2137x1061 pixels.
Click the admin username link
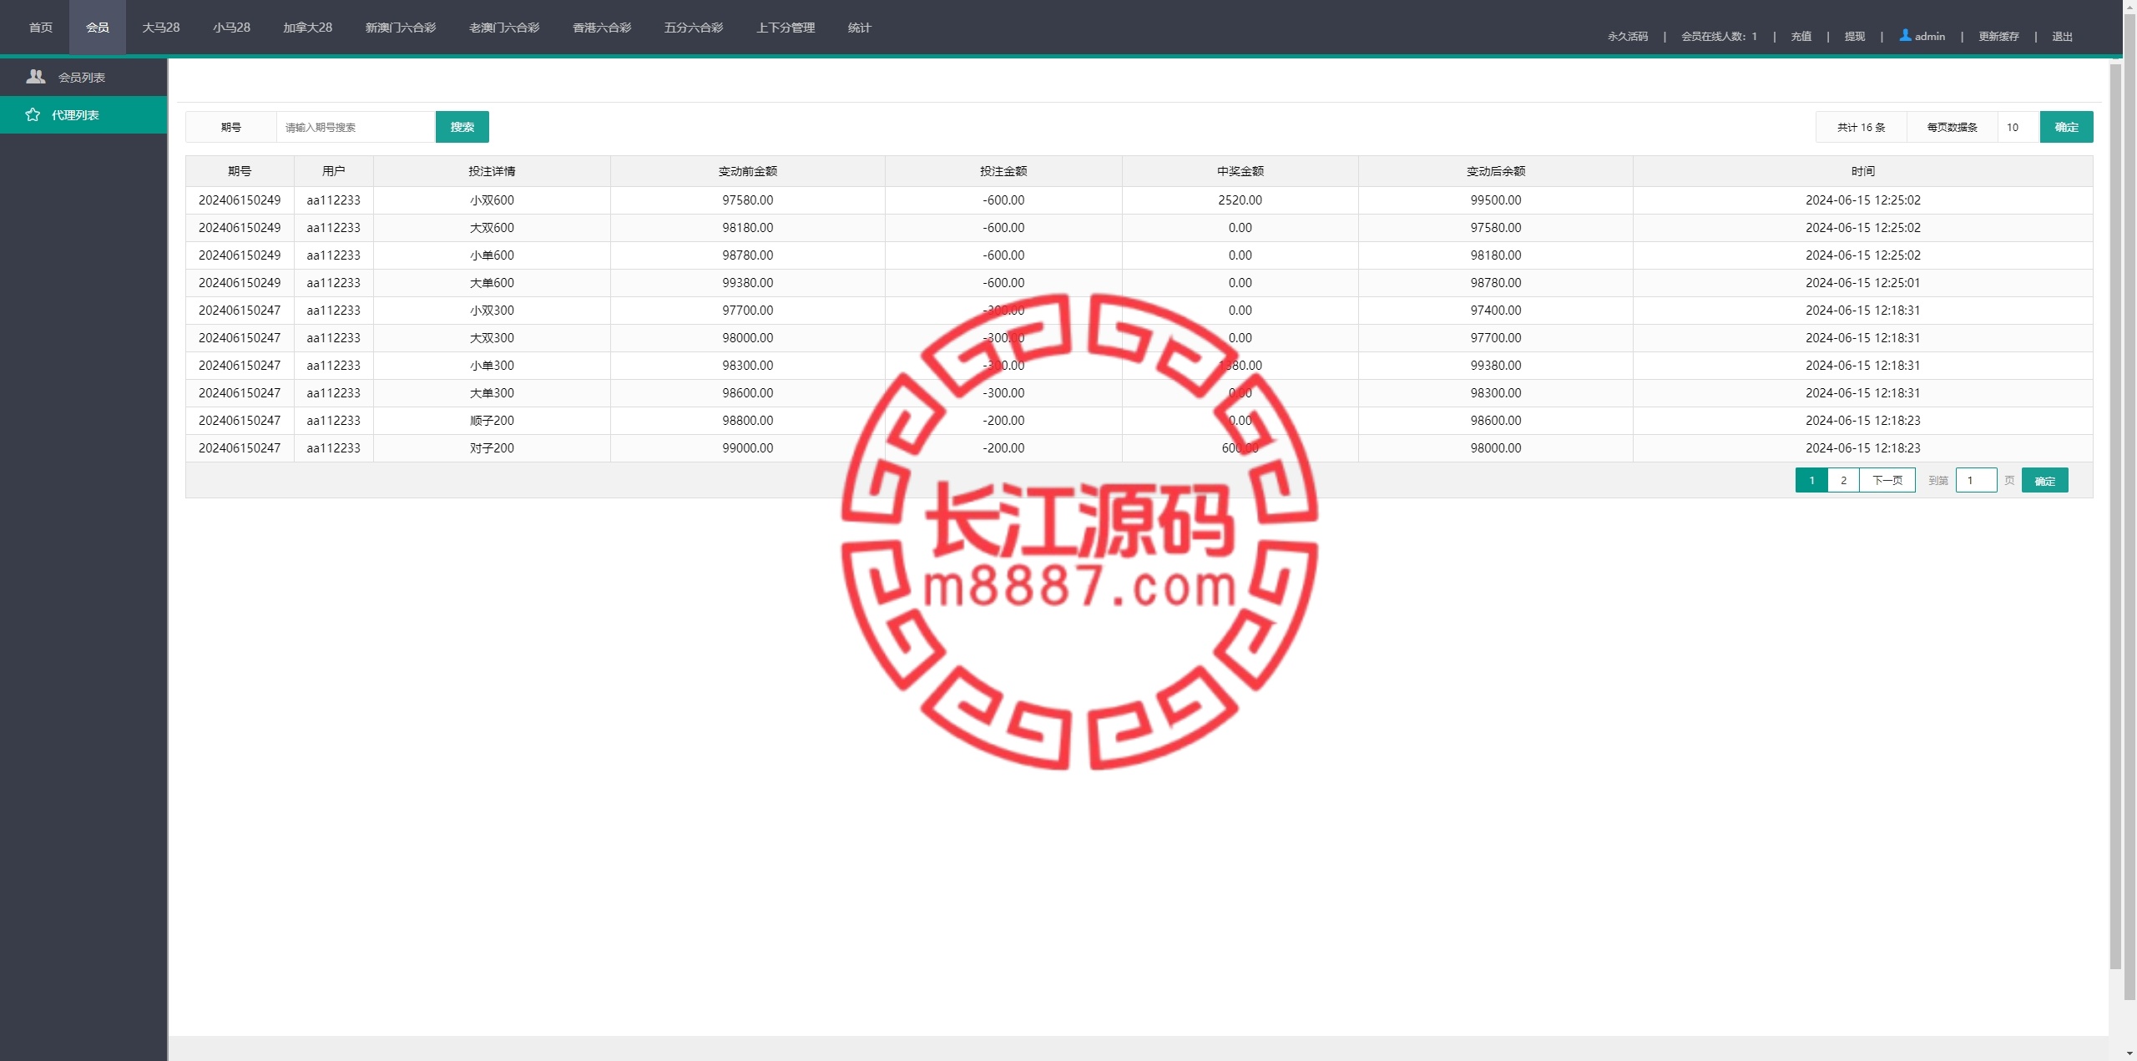pyautogui.click(x=1930, y=36)
